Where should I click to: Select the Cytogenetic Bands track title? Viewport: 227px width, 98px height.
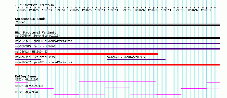click(x=30, y=19)
